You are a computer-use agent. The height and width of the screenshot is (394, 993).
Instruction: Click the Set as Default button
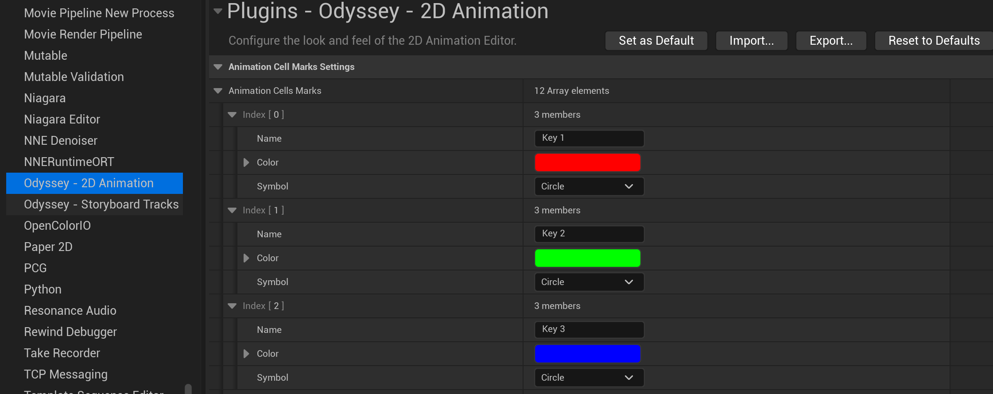[x=656, y=41]
